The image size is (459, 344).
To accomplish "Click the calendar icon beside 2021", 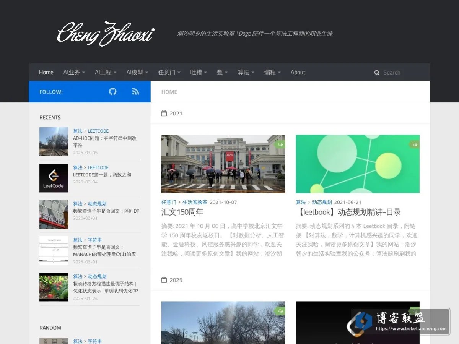I will click(x=164, y=114).
